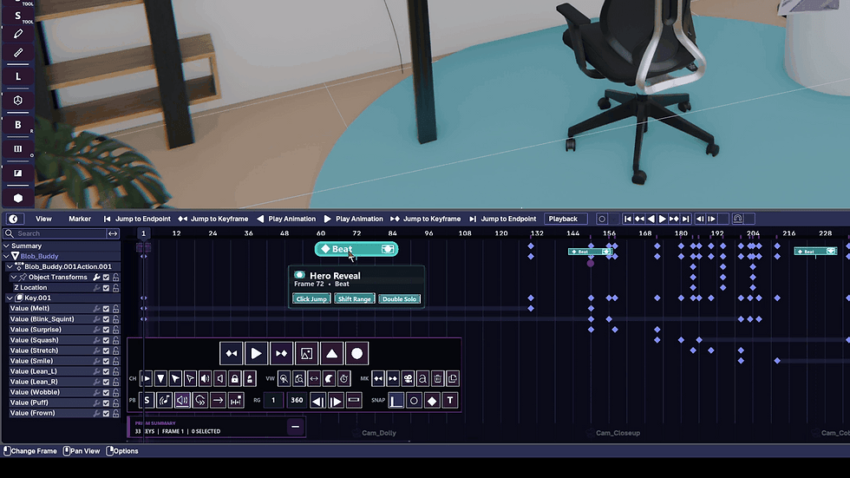Click left Jump to Keyframe header item
Viewport: 850px width, 478px height.
(x=213, y=219)
